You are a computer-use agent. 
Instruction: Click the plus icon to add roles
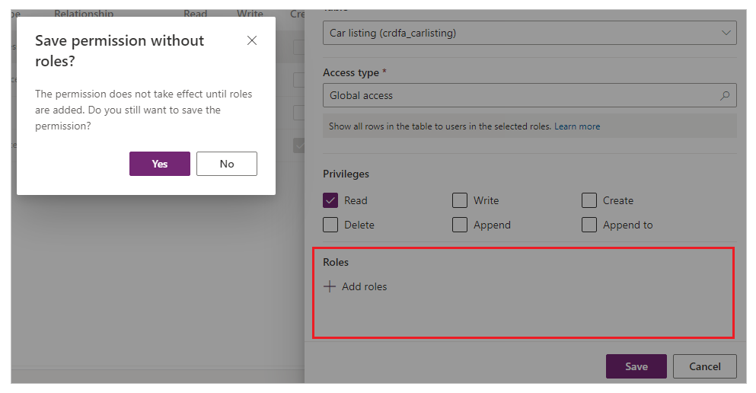(330, 287)
